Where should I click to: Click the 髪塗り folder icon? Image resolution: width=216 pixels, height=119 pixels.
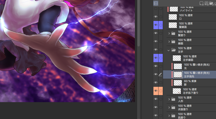click(x=173, y=33)
